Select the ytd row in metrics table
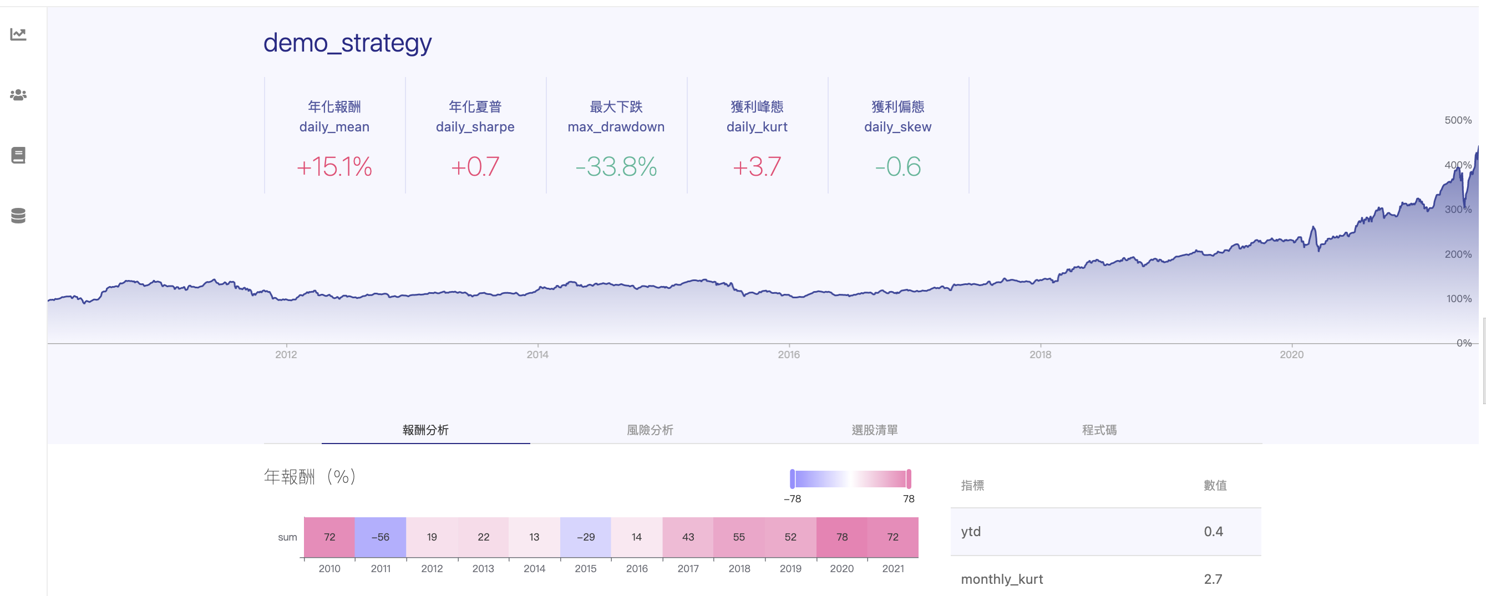 point(1105,532)
